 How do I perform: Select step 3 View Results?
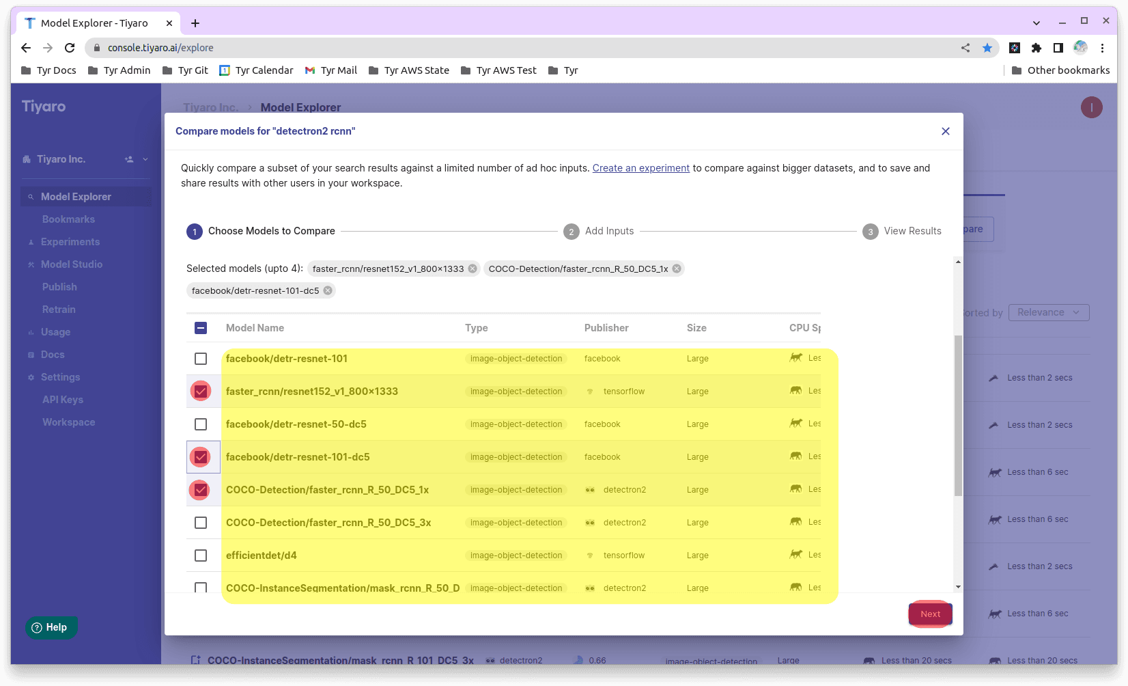pyautogui.click(x=902, y=231)
